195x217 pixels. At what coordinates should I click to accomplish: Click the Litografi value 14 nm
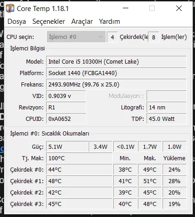[167, 108]
